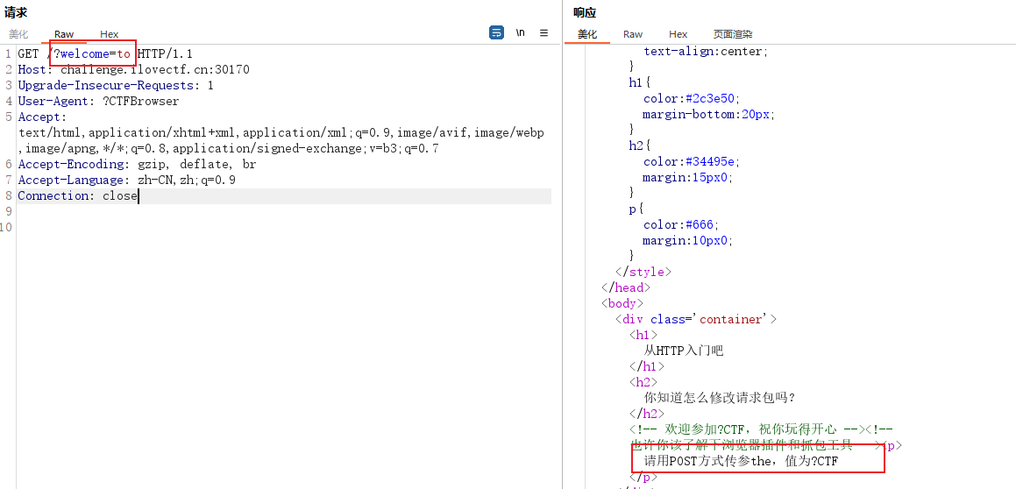Click the 请求 panel heading
Screen dimensions: 1016x489
pyautogui.click(x=16, y=12)
